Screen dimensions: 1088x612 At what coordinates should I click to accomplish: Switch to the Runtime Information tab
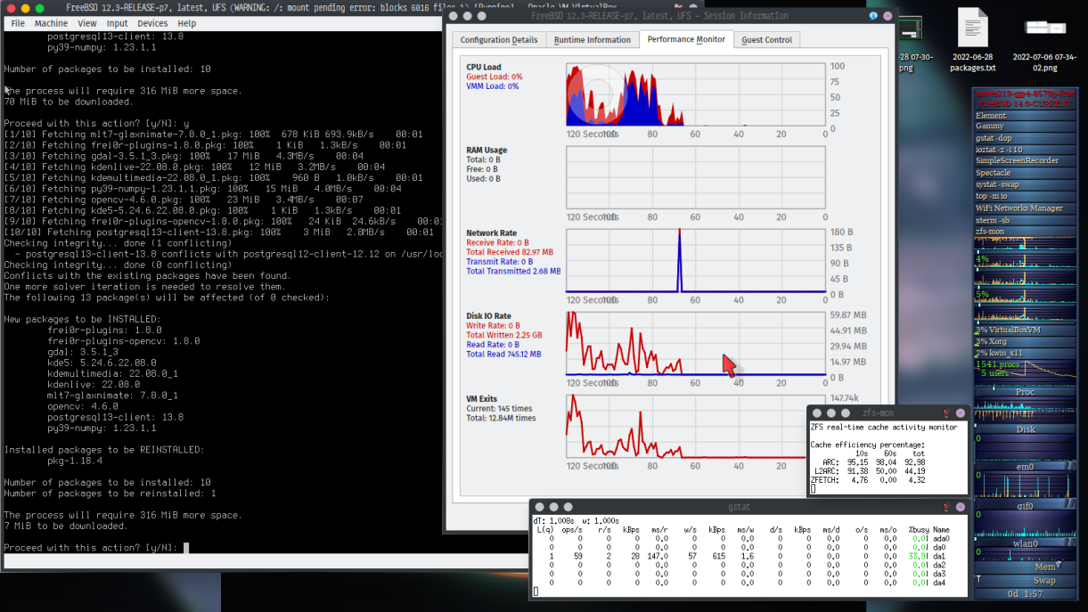click(593, 40)
